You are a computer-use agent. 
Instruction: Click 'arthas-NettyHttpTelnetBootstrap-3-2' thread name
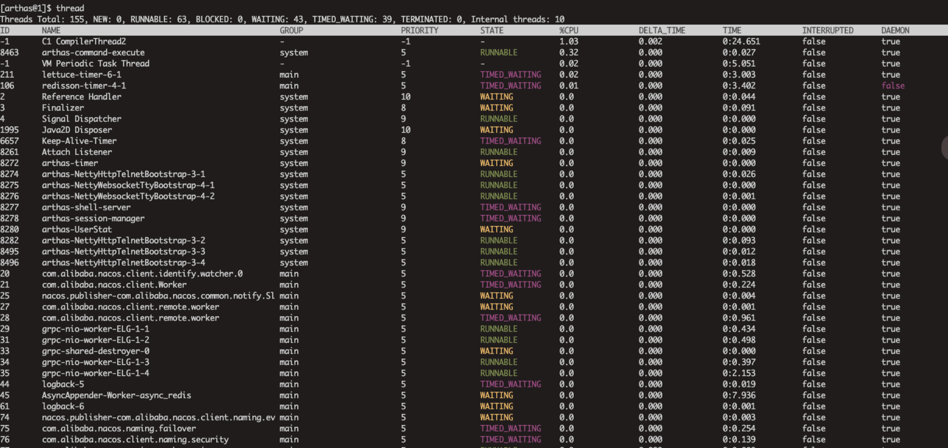(124, 240)
